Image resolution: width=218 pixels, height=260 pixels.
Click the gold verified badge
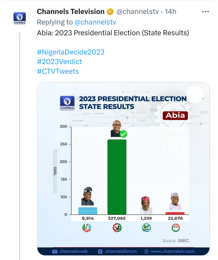[x=110, y=12]
